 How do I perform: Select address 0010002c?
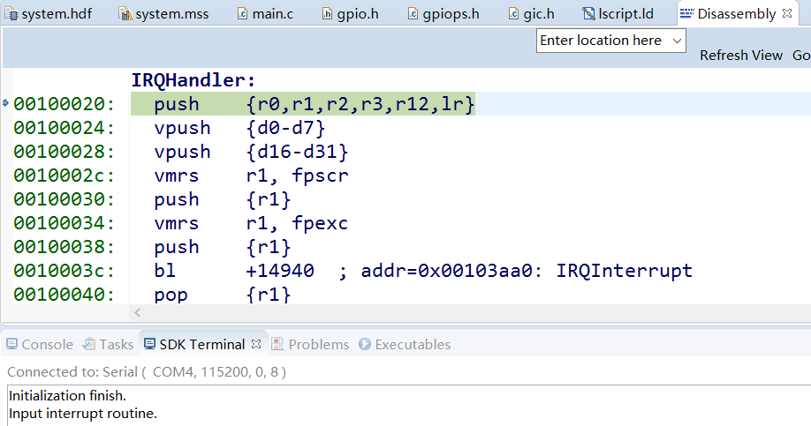click(x=64, y=176)
